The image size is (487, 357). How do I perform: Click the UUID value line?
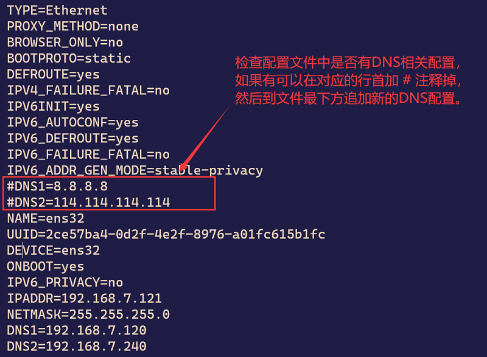(x=166, y=234)
